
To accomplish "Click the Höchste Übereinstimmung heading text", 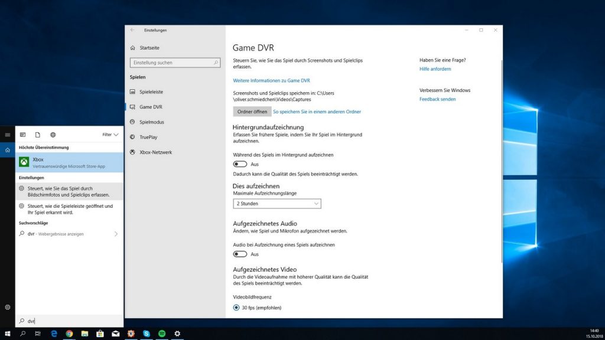I will point(44,147).
